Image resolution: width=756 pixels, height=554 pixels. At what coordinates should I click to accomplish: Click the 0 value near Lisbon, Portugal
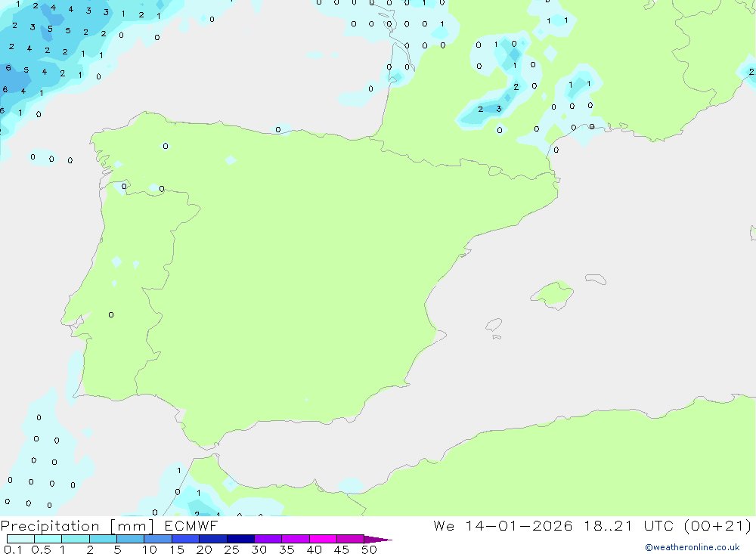point(111,315)
